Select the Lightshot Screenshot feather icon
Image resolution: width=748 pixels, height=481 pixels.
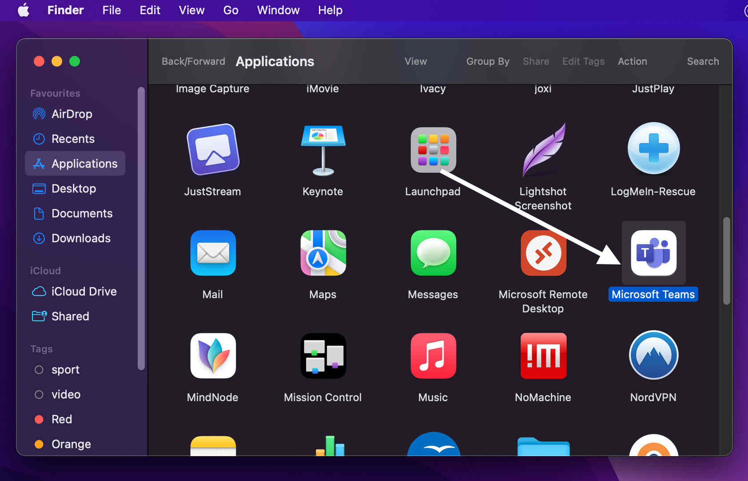(544, 150)
